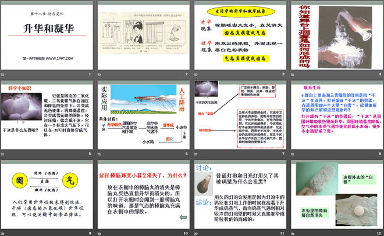Open slide 6 about 人工降雨

pyautogui.click(x=143, y=115)
